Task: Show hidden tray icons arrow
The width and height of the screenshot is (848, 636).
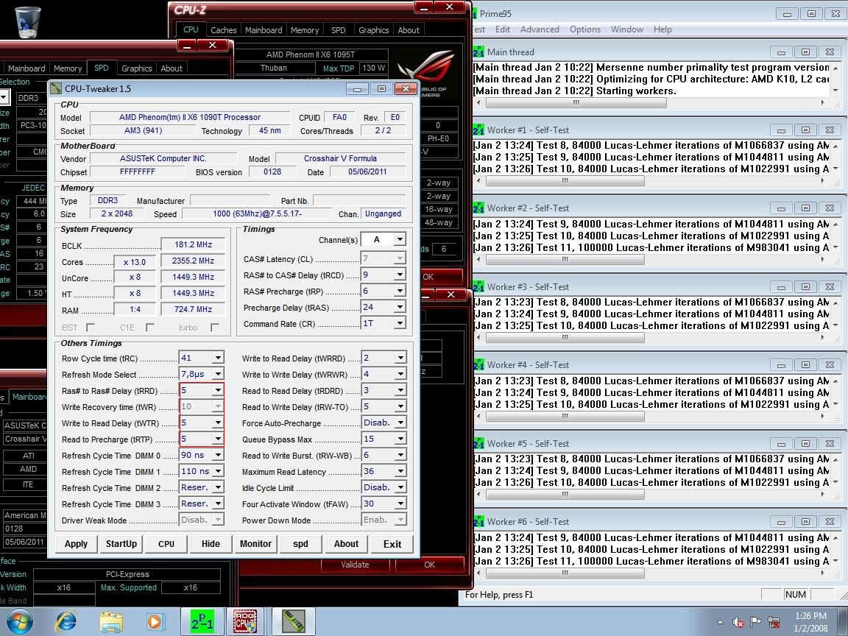Action: [721, 623]
